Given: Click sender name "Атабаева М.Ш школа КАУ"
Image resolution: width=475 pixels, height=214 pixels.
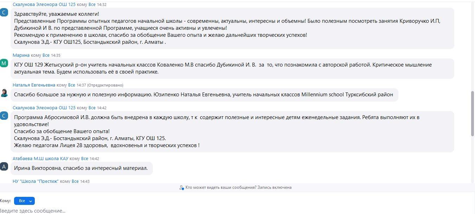Looking at the screenshot, I should coord(40,159).
